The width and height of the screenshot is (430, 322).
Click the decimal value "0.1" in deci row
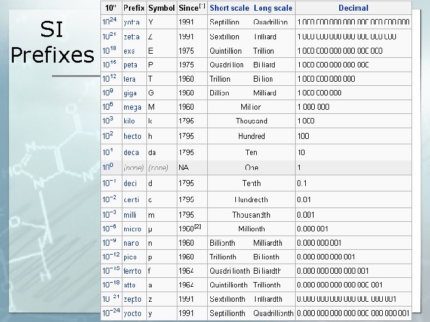(x=302, y=183)
